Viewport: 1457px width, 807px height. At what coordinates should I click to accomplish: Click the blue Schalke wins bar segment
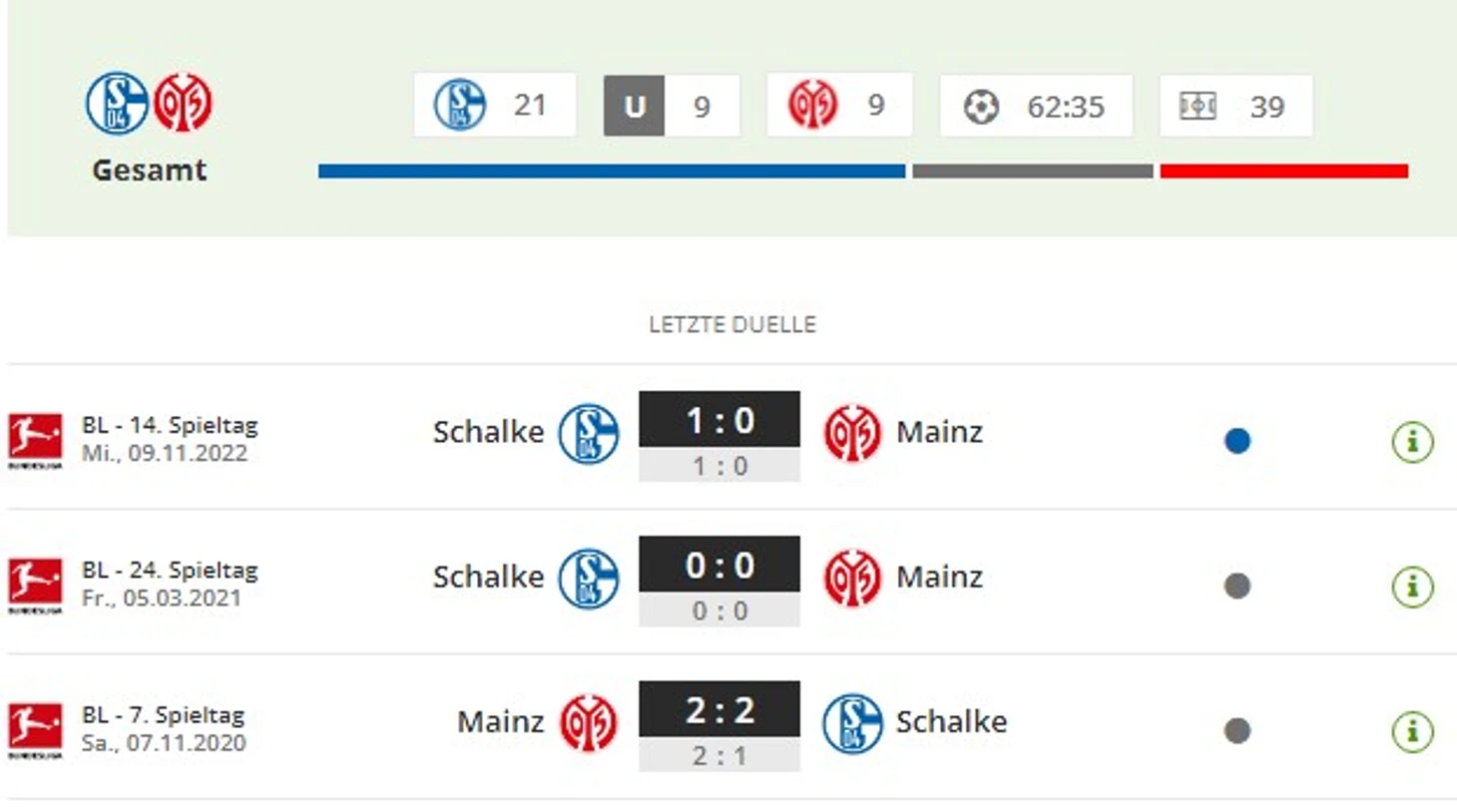click(611, 172)
